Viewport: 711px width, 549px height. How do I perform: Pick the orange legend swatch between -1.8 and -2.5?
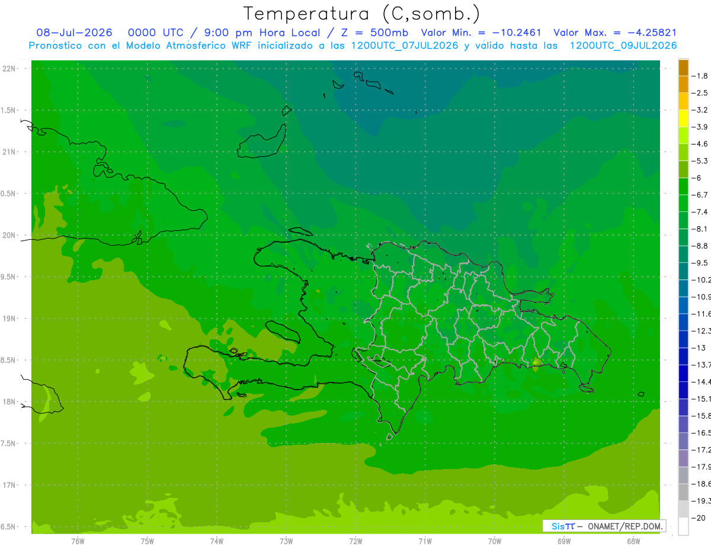683,85
